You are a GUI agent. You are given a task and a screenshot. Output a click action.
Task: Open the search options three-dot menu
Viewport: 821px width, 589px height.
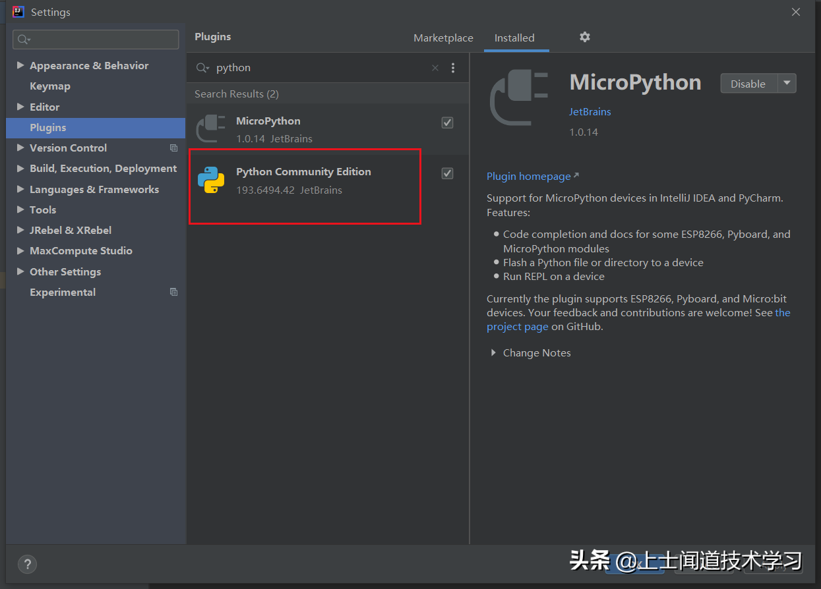[x=453, y=68]
